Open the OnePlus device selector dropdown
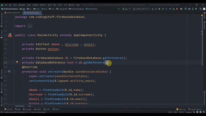Screen dimensions: 206x116 (x=141, y=9)
